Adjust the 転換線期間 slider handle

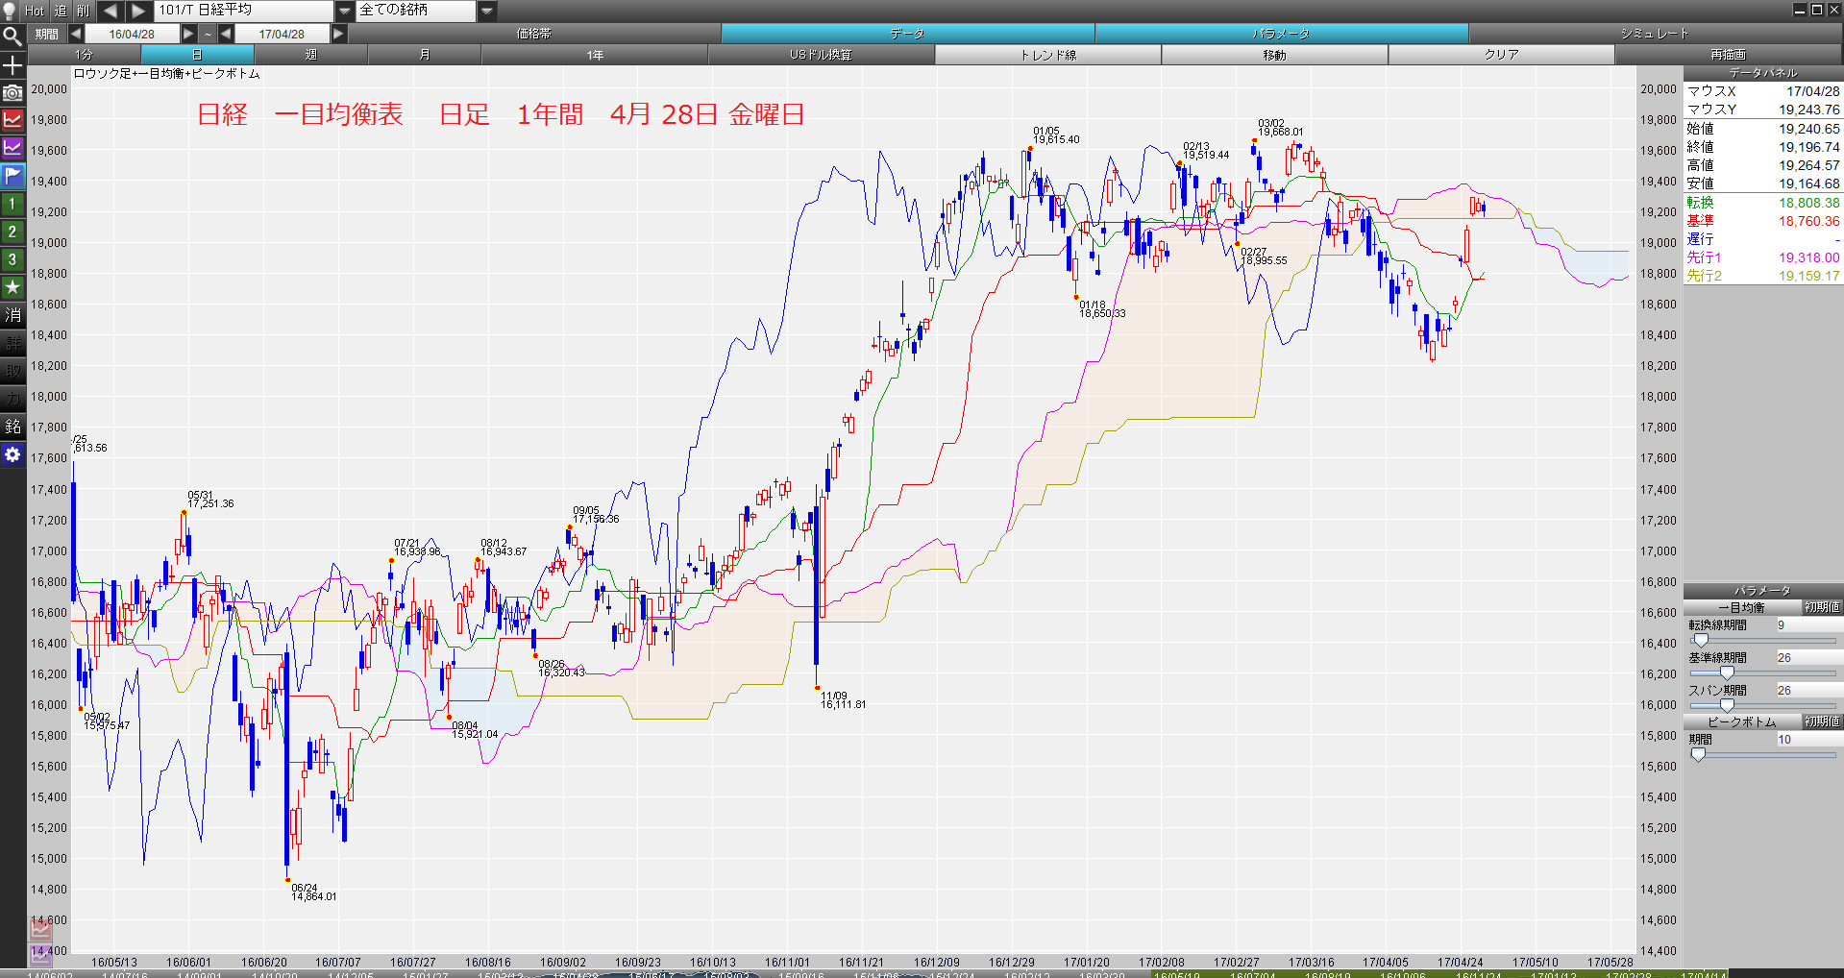coord(1701,640)
